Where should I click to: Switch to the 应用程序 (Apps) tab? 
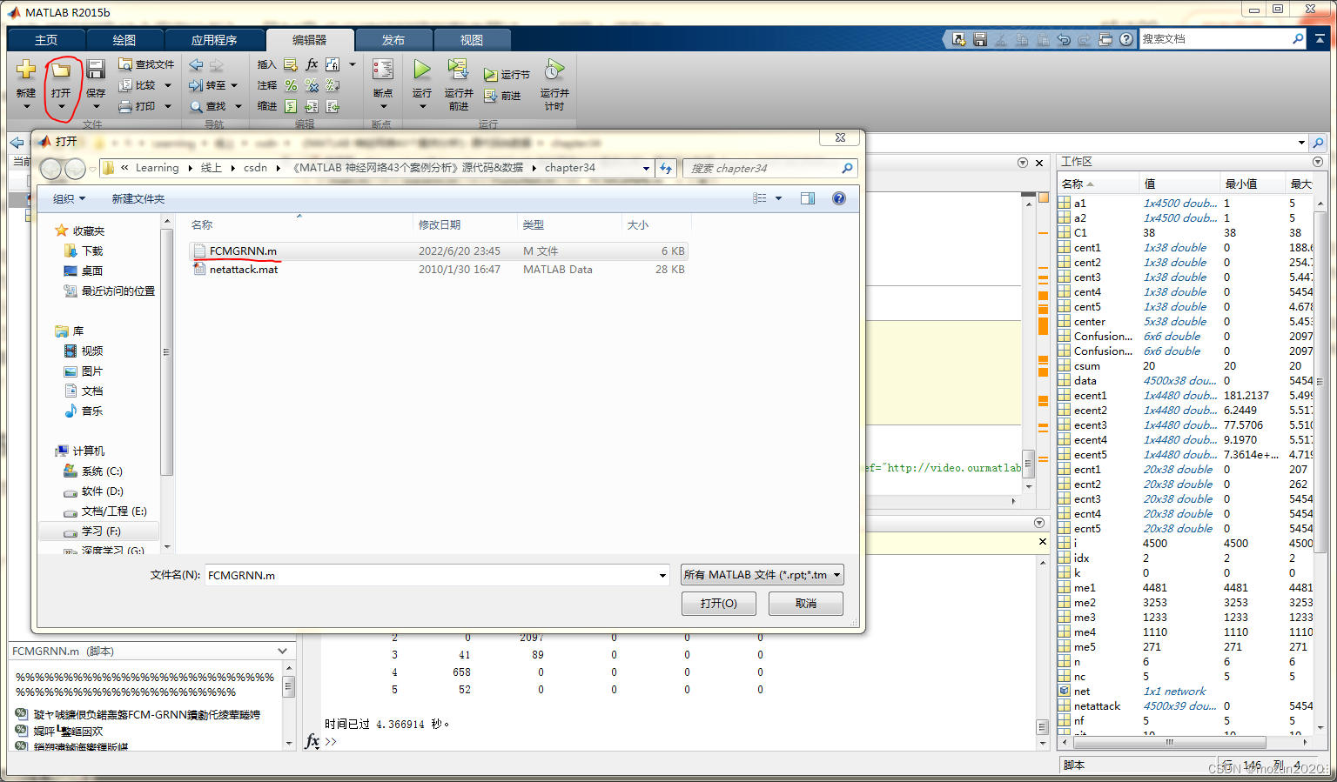click(x=214, y=40)
